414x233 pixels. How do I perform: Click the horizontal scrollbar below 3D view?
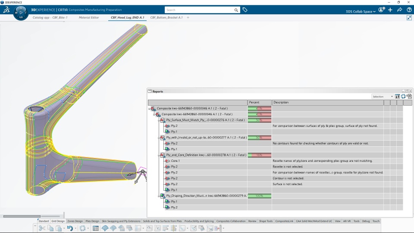[x=22, y=216]
